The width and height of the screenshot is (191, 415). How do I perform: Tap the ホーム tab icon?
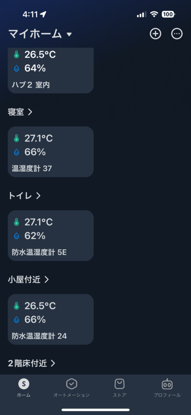coord(24,384)
